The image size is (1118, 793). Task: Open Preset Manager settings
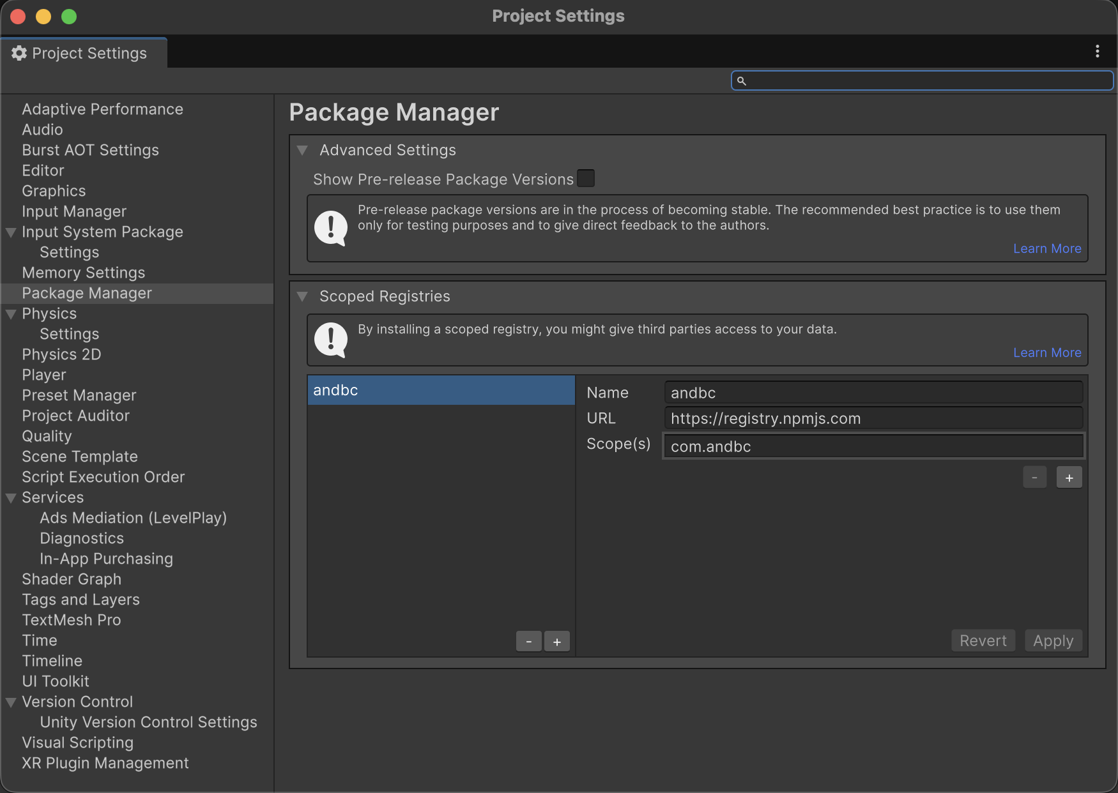coord(79,395)
